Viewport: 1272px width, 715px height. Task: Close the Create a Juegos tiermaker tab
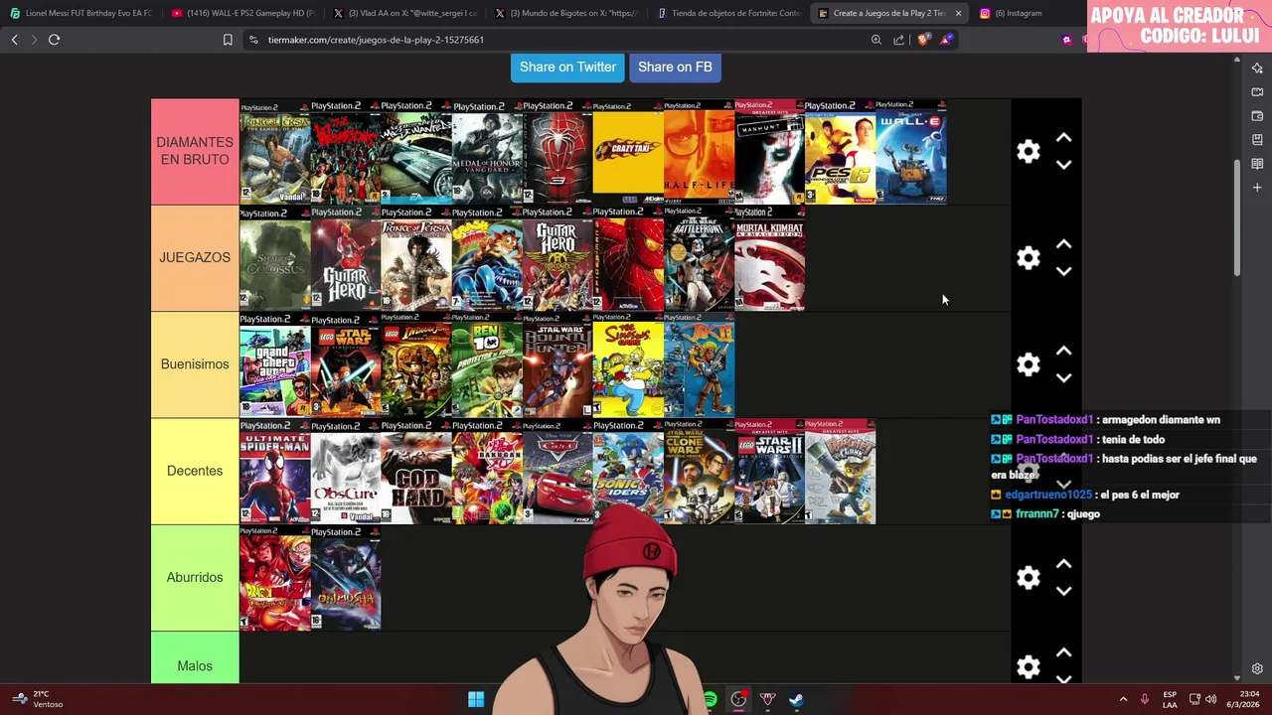pos(958,13)
